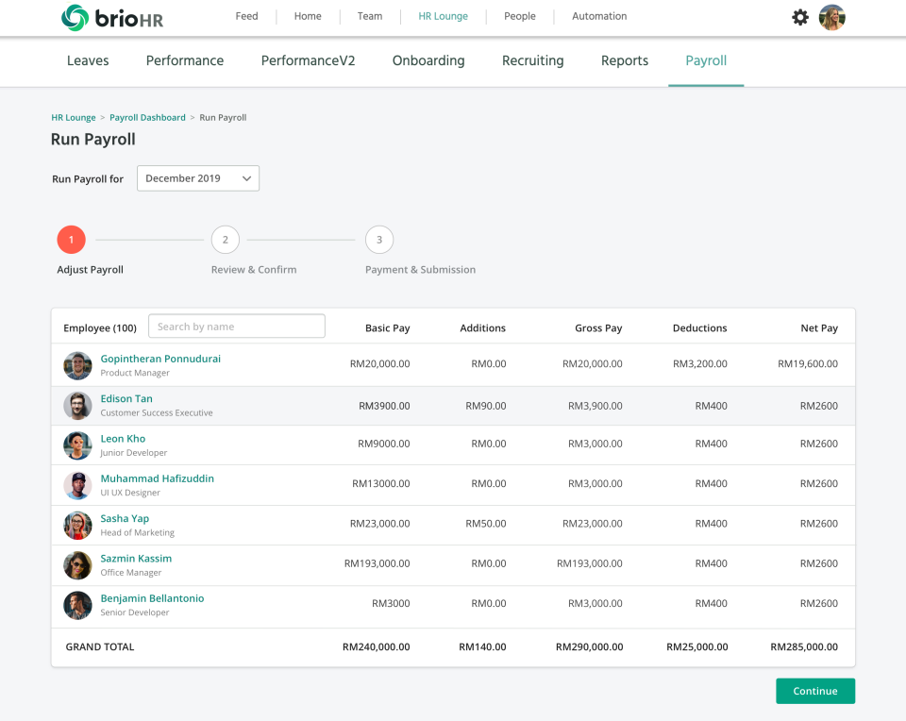
Task: Click Edison Tan's profile picture
Action: tap(77, 405)
